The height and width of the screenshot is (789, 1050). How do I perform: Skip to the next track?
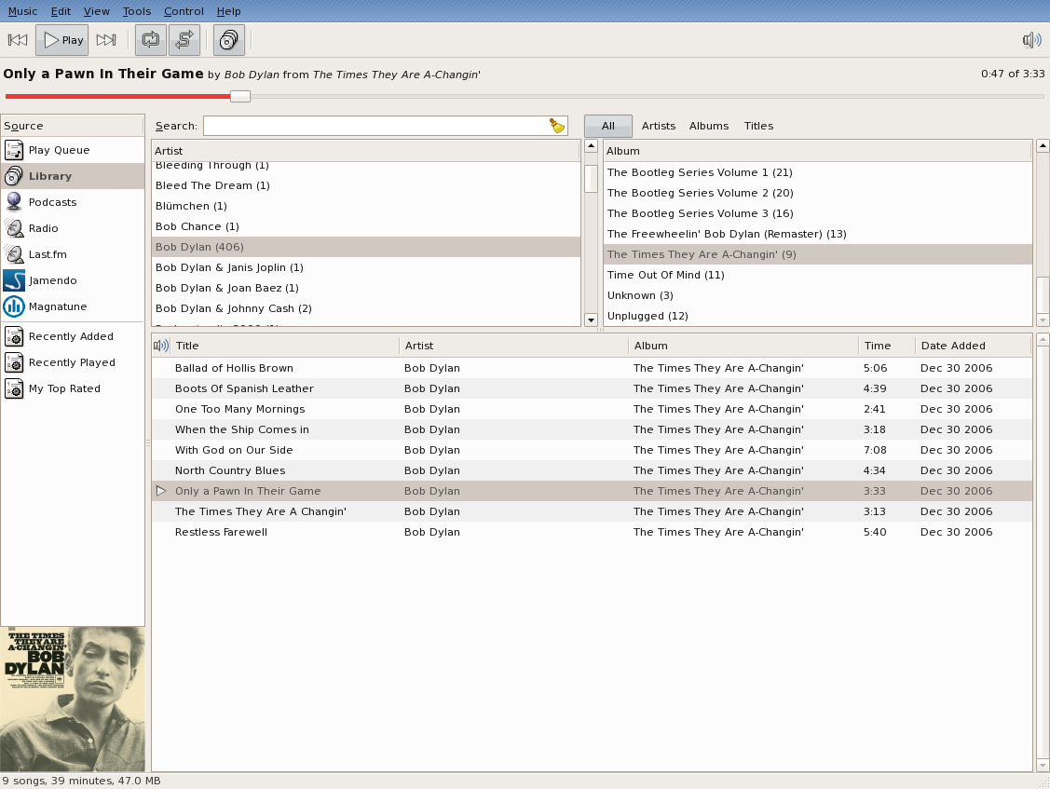point(106,40)
